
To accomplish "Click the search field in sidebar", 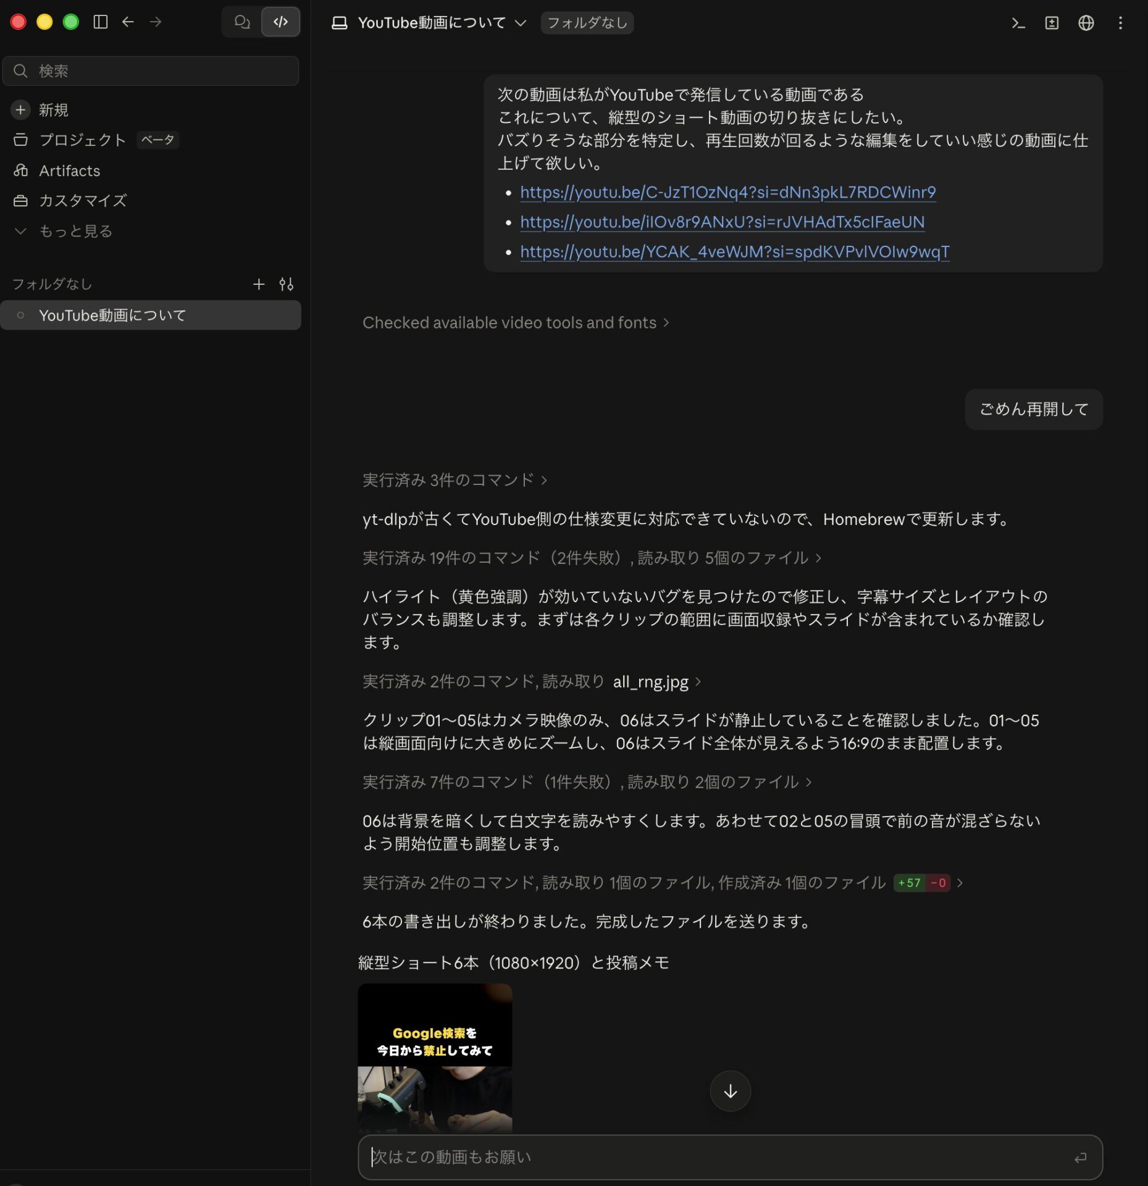I will point(151,71).
